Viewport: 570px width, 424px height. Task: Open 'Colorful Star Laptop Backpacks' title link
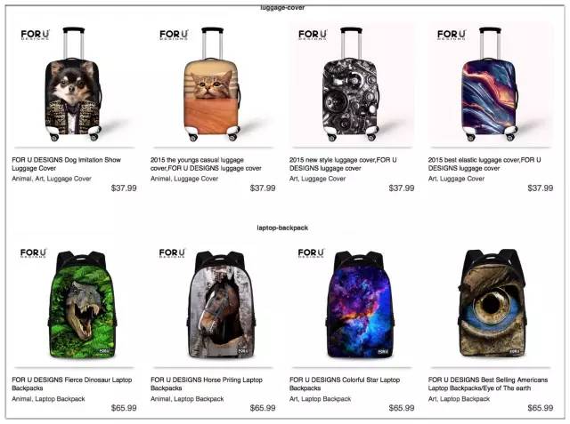345,384
